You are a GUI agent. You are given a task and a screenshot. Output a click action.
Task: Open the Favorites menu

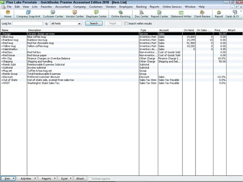[x=47, y=7]
